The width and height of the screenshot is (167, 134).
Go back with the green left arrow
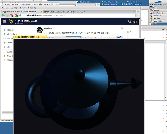click(x=3, y=15)
